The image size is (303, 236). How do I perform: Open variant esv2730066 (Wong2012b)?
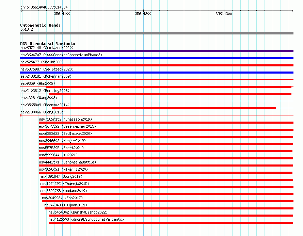(x=43, y=112)
